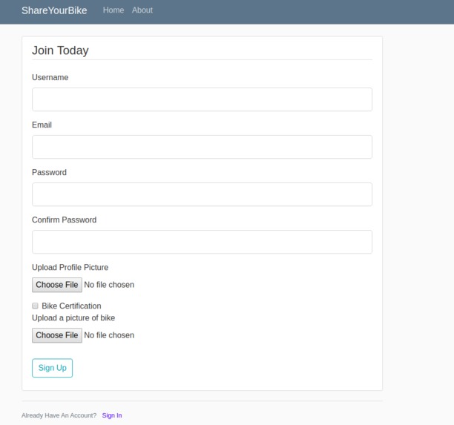Choose File for profile picture upload
This screenshot has height=425, width=454.
pyautogui.click(x=57, y=285)
